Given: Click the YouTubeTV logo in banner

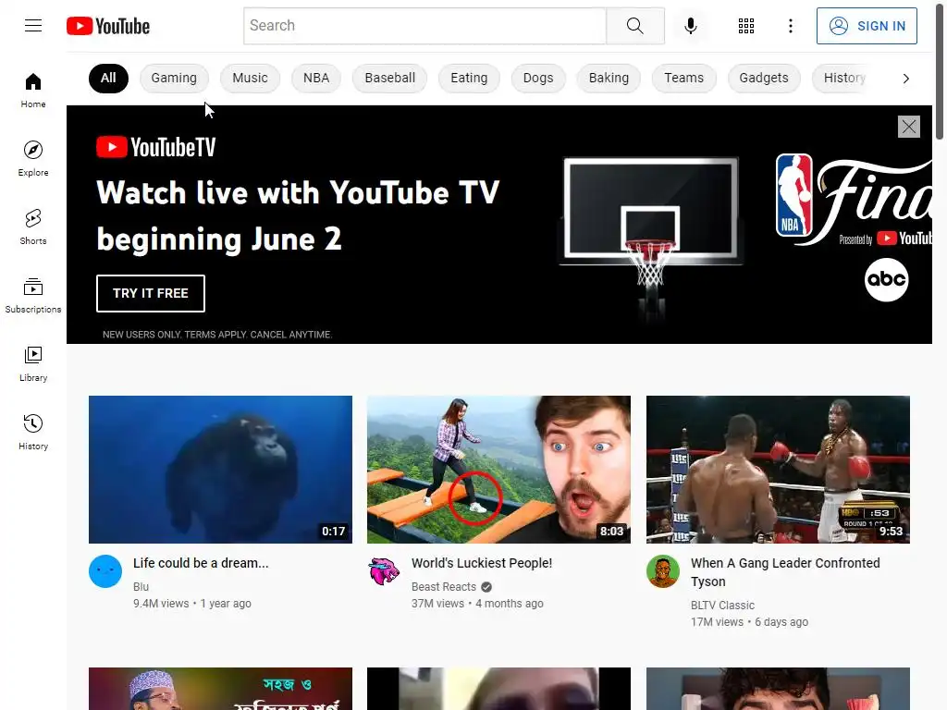Looking at the screenshot, I should (x=155, y=147).
